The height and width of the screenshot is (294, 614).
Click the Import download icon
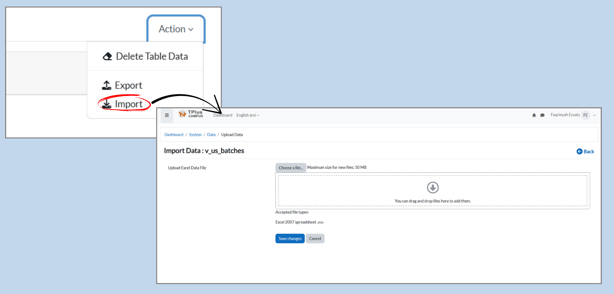tap(107, 104)
